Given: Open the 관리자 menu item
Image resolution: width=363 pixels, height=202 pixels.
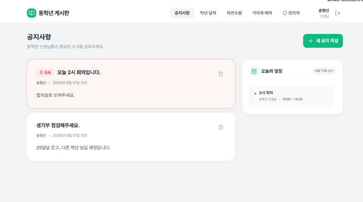Looking at the screenshot, I should tap(291, 13).
